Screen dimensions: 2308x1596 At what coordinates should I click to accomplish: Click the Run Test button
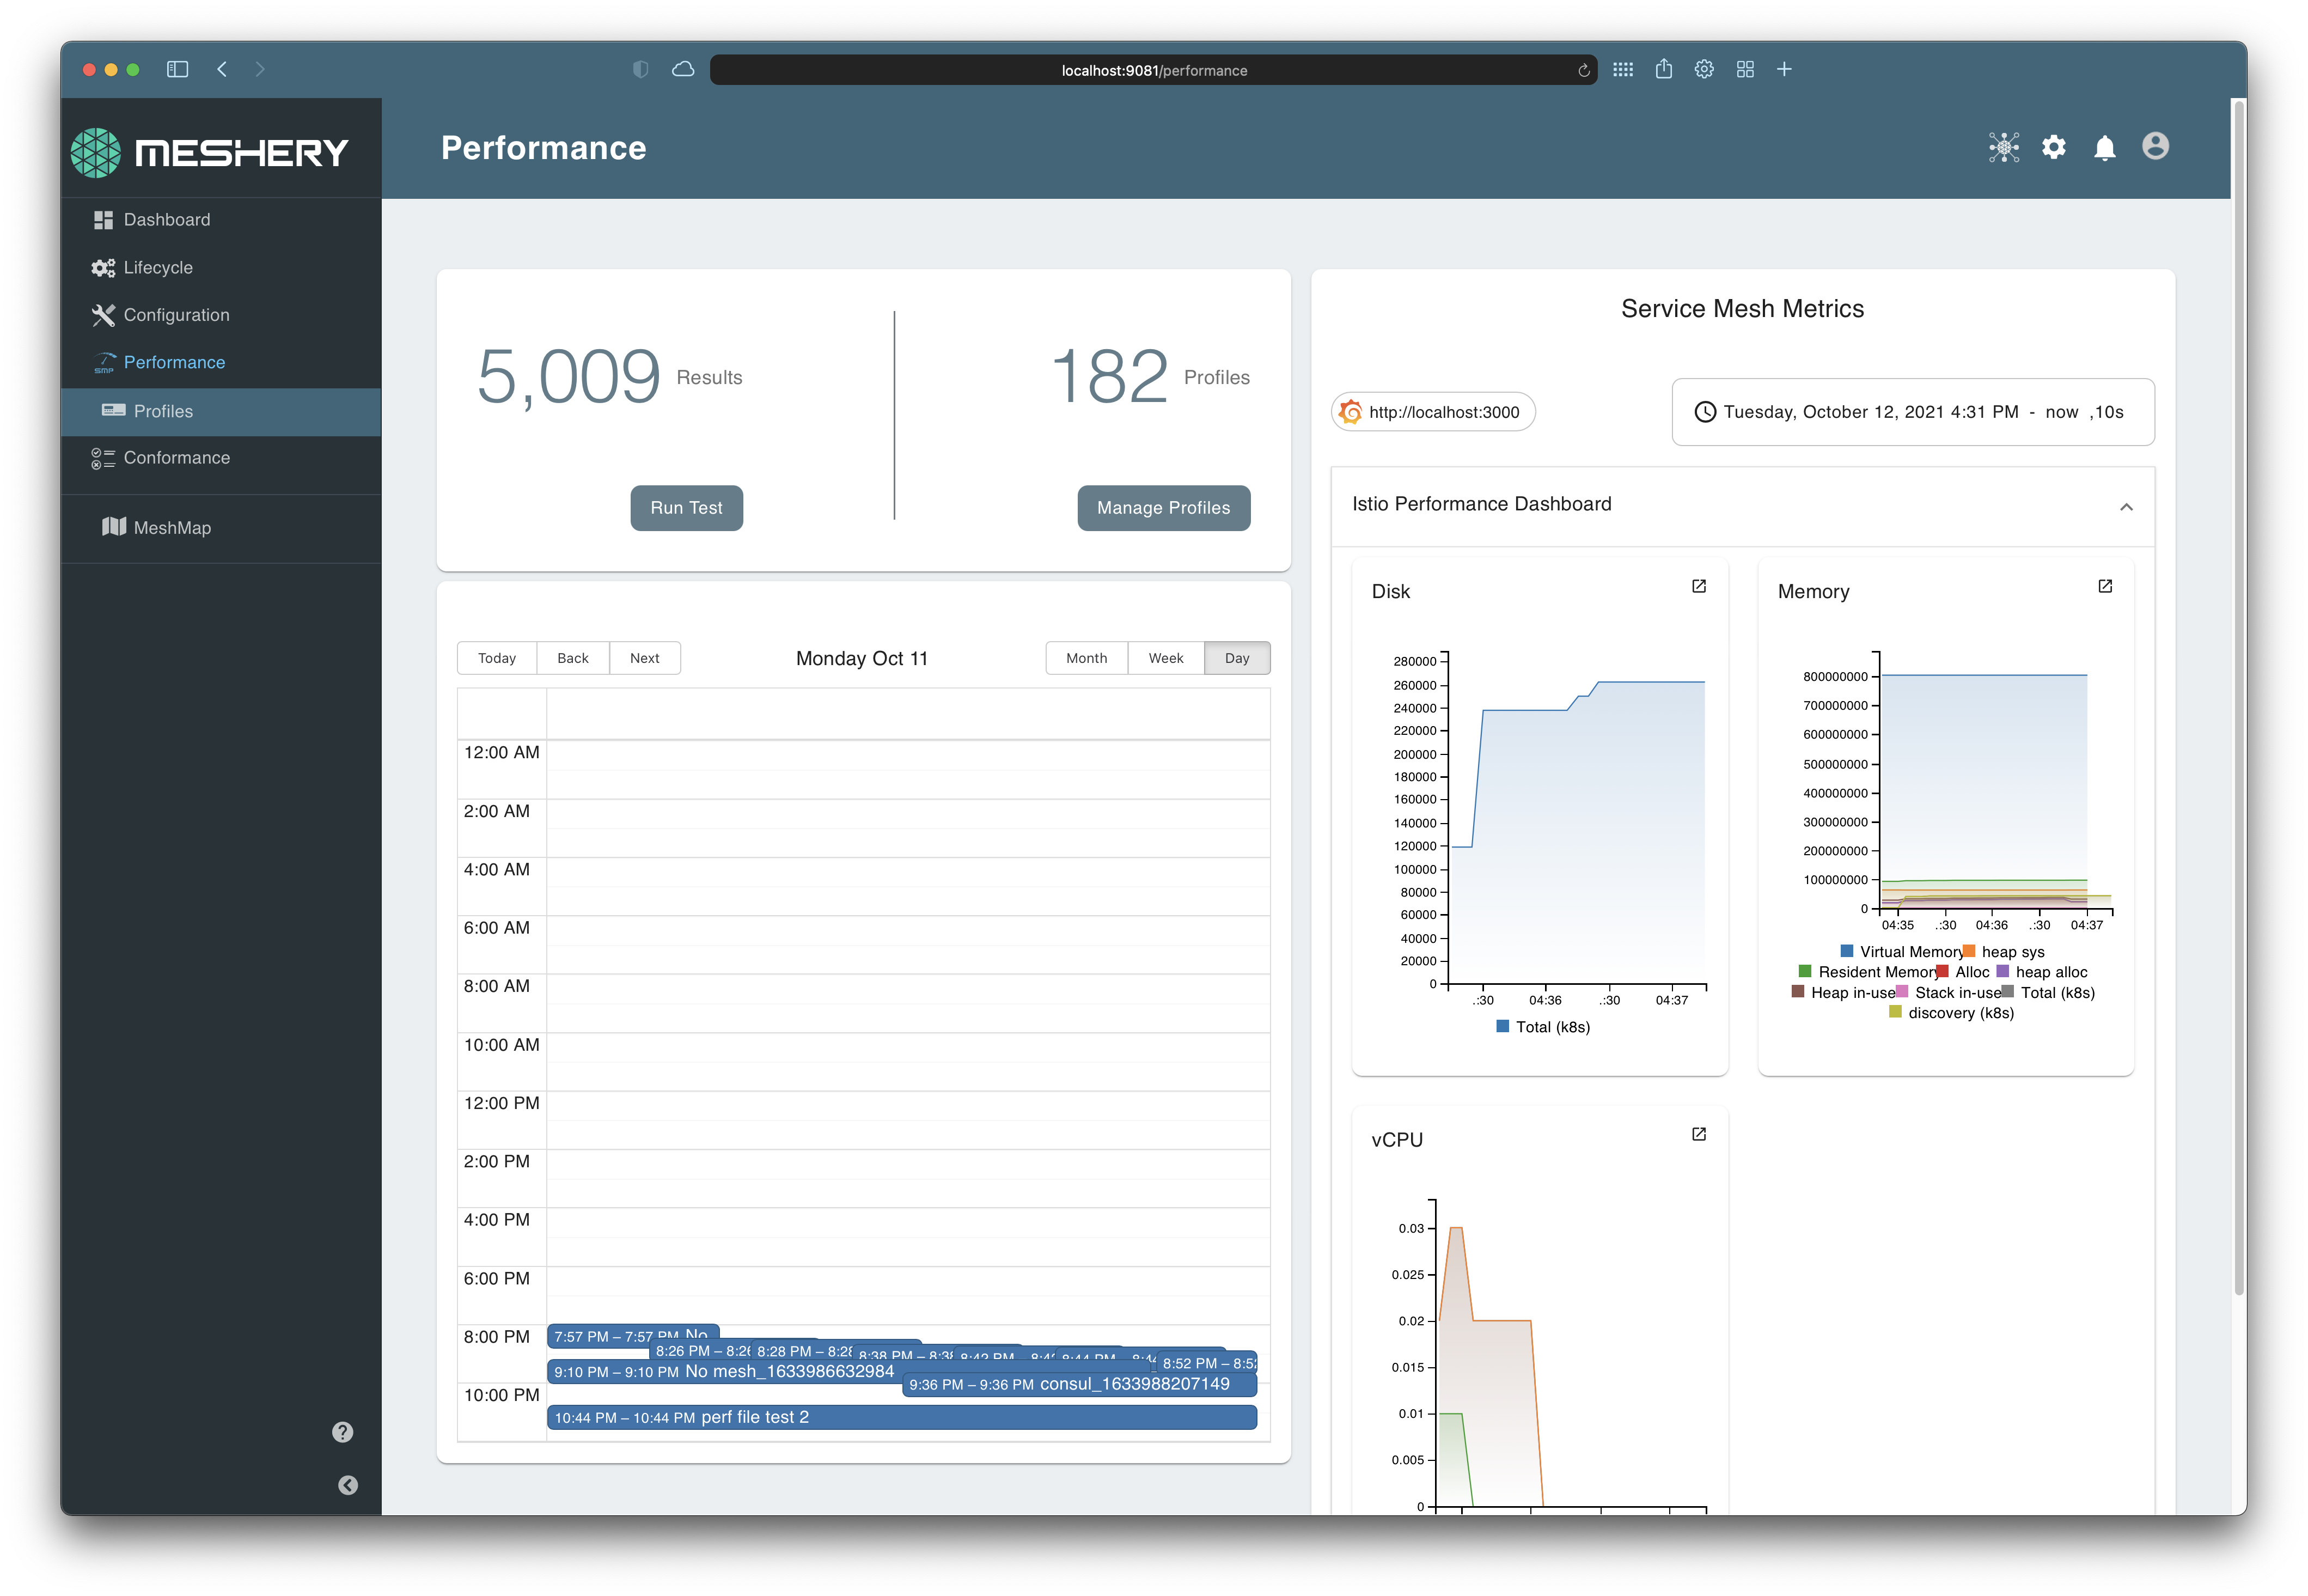click(686, 508)
